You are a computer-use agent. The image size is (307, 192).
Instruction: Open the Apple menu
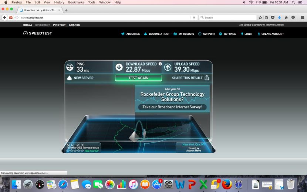coord(6,2)
